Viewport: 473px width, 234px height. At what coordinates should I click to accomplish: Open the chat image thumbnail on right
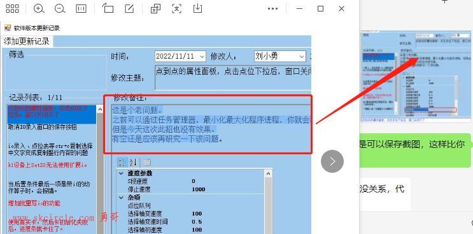tap(416, 77)
